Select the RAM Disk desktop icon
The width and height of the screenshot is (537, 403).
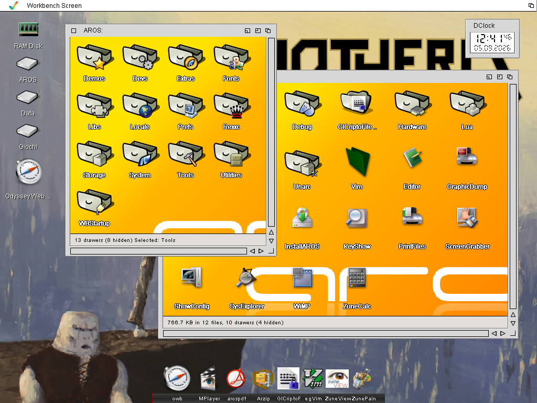(28, 29)
